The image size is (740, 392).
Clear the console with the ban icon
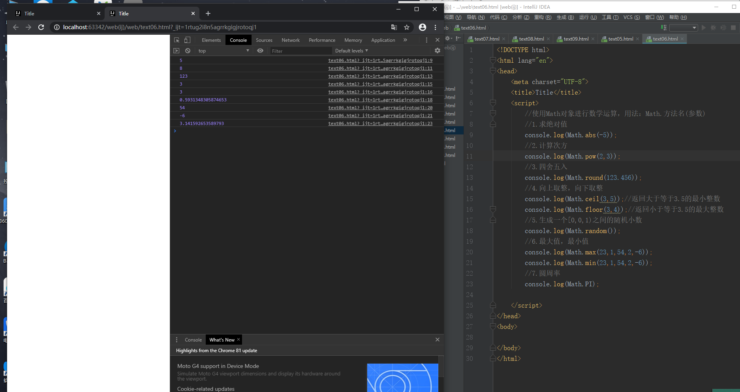coord(188,51)
